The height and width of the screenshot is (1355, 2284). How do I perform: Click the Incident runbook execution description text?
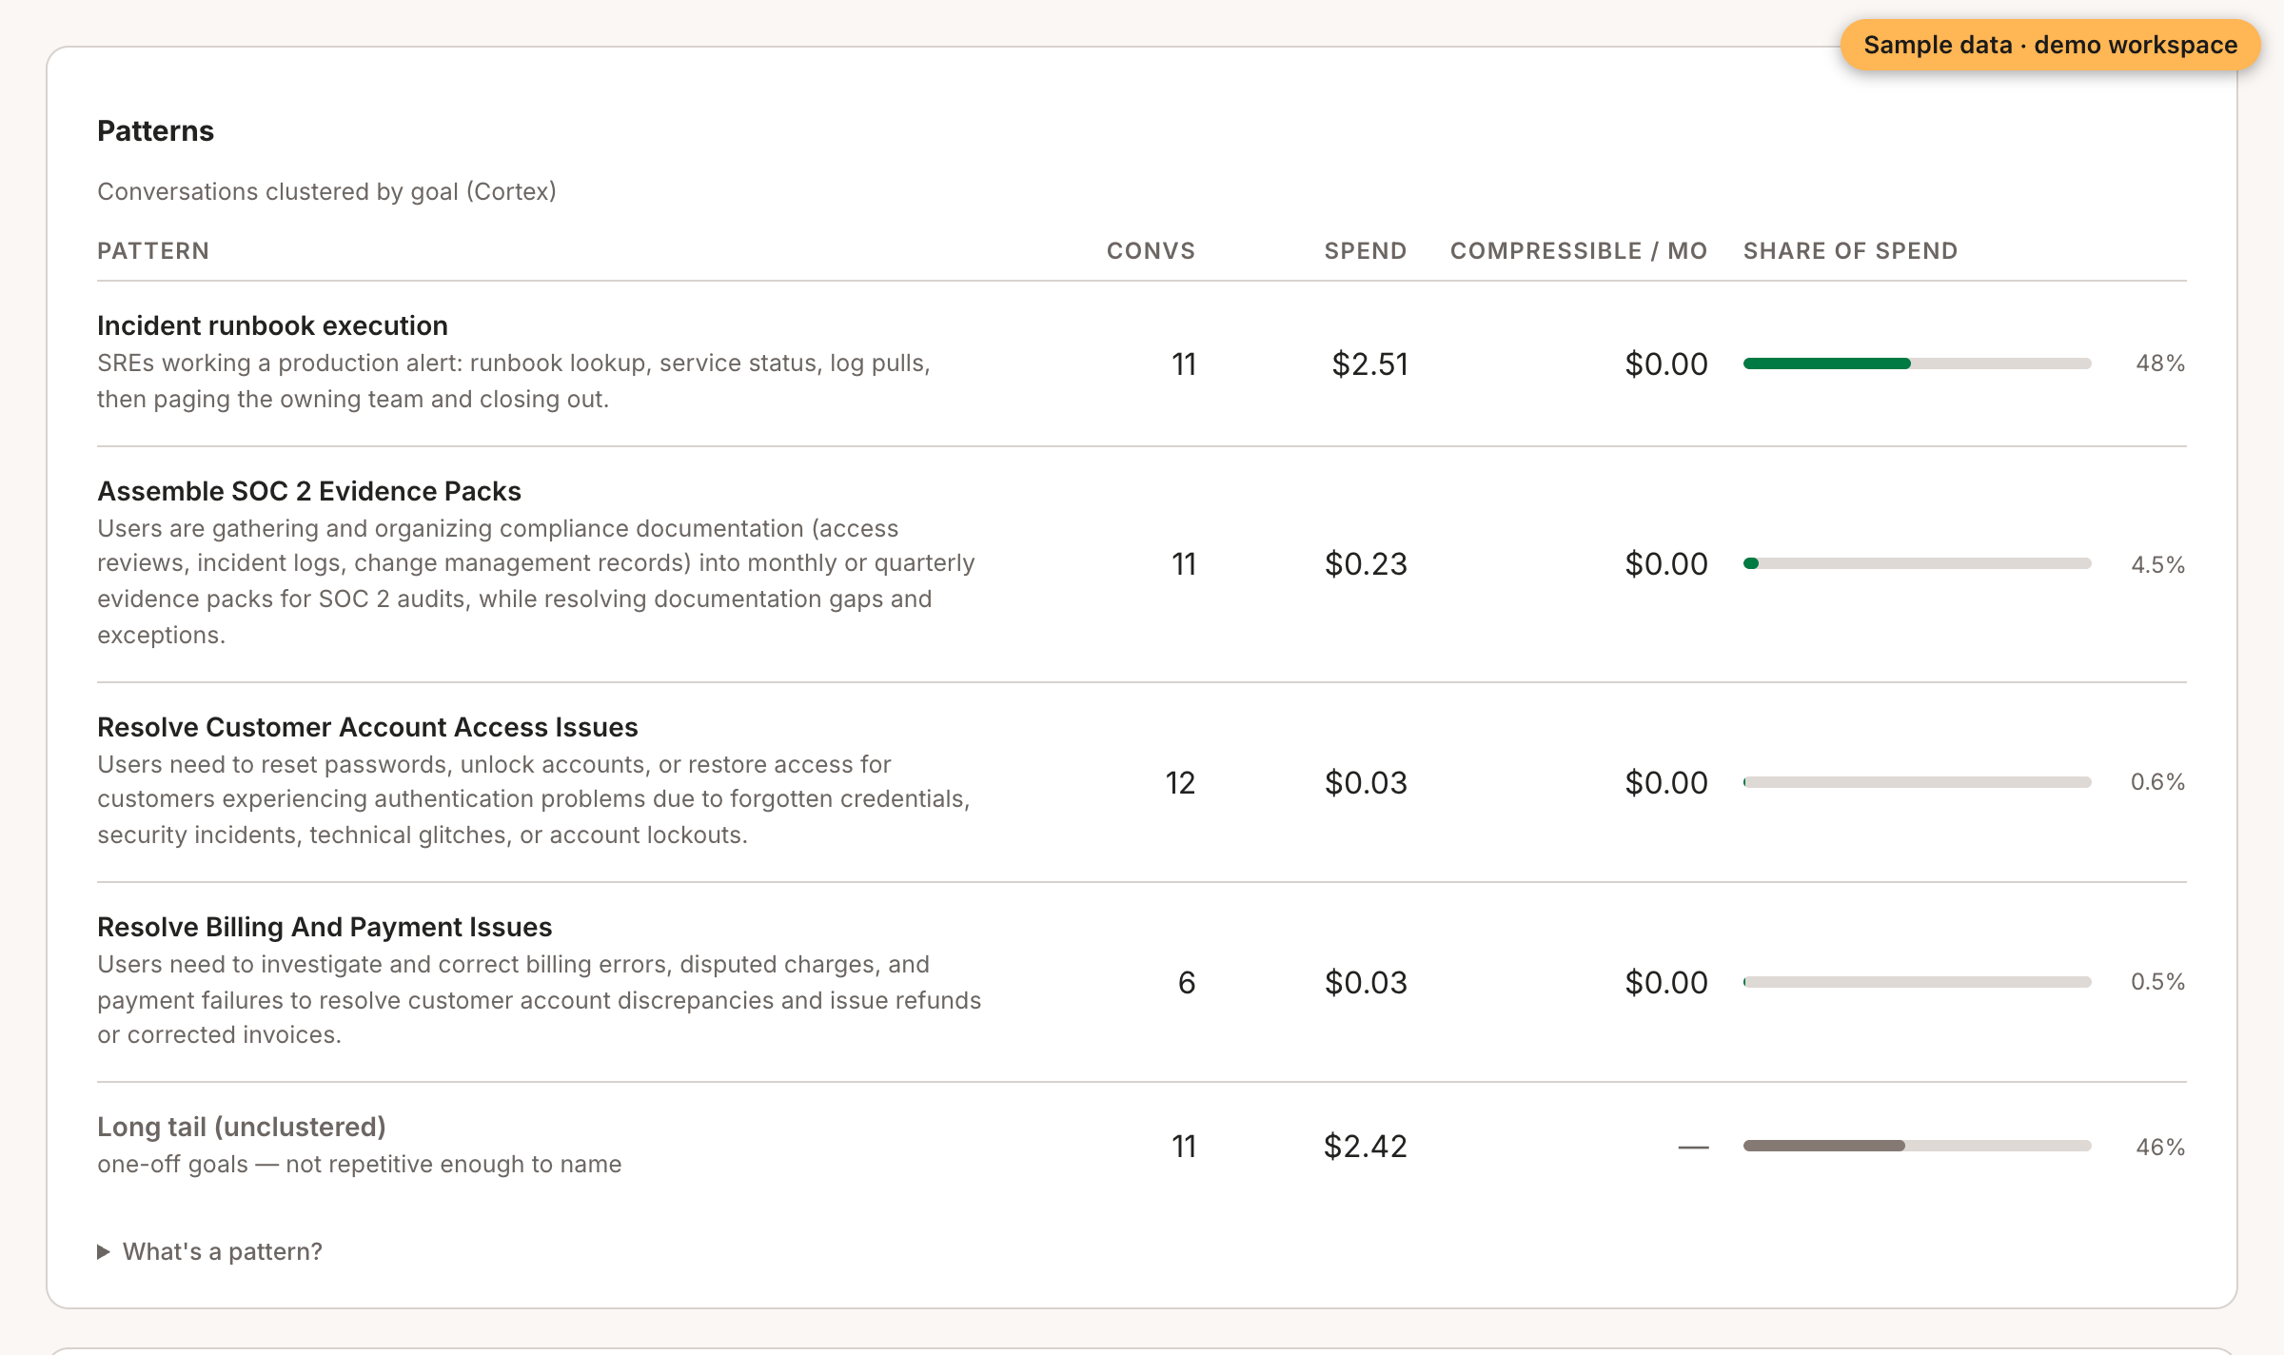pos(514,381)
